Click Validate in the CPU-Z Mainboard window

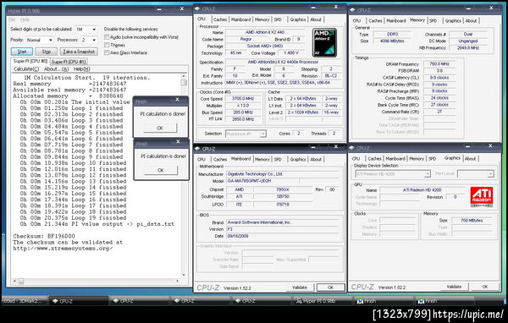coord(300,287)
